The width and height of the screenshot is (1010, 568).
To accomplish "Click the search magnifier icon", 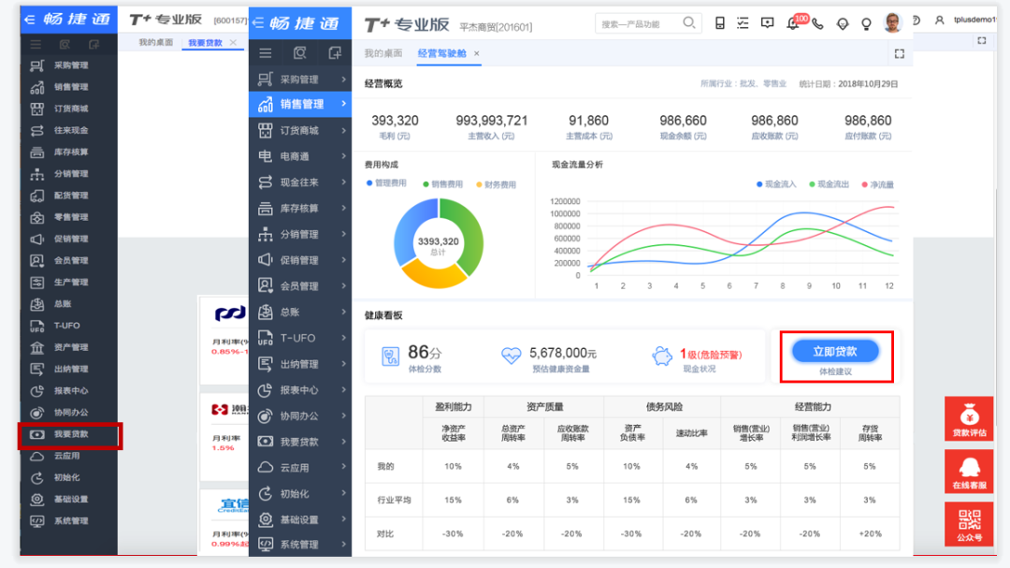I will [x=688, y=23].
